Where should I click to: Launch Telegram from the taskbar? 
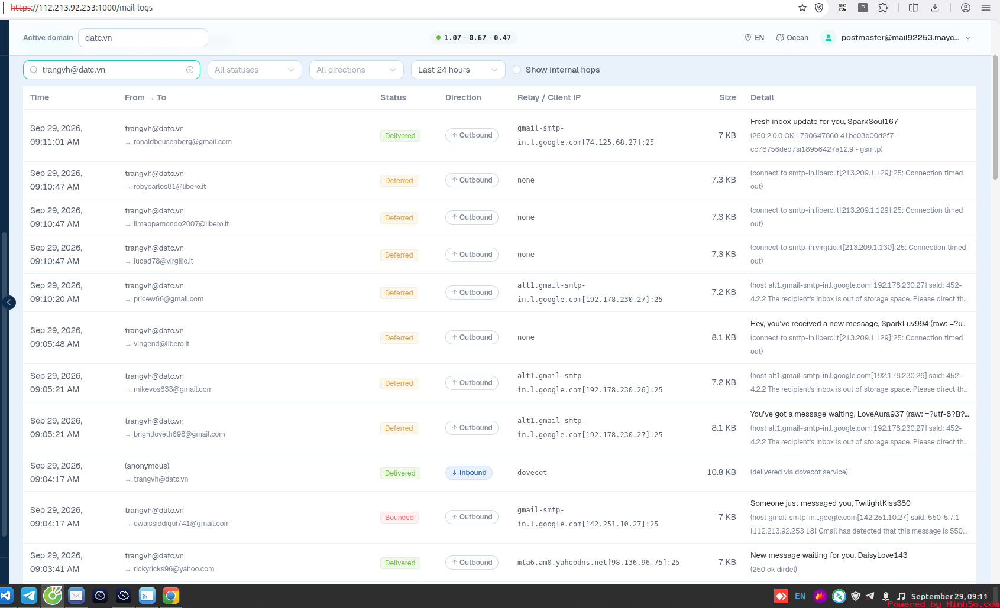[29, 596]
